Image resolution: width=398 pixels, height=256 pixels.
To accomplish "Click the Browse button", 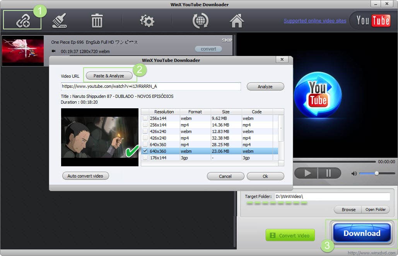I will tap(348, 210).
